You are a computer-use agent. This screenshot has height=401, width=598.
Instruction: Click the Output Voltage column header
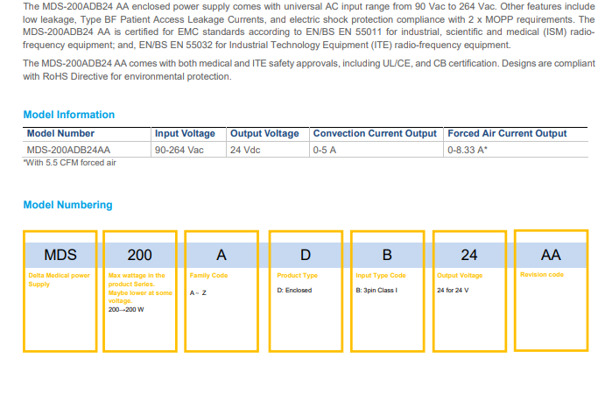(x=264, y=134)
